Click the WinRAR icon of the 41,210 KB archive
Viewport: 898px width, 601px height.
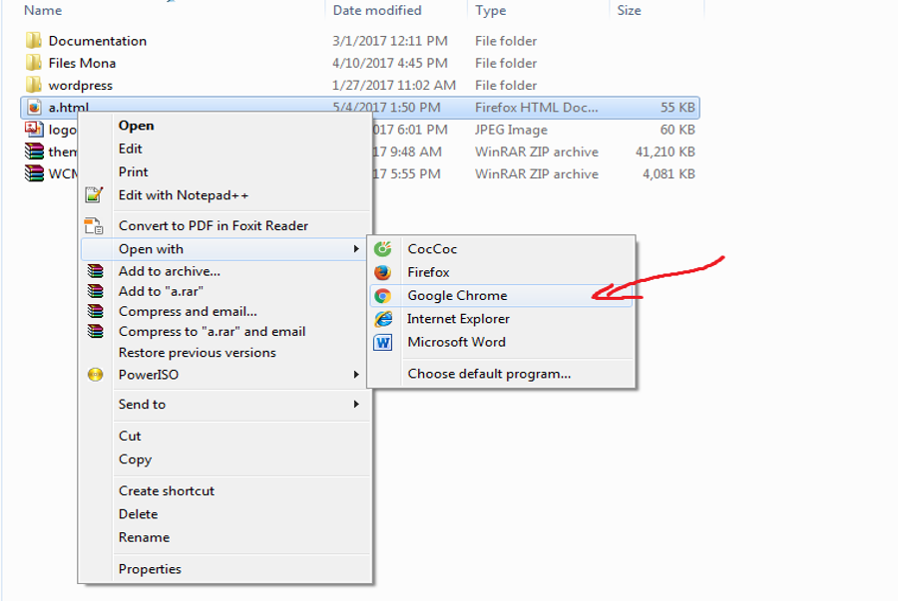pos(34,150)
